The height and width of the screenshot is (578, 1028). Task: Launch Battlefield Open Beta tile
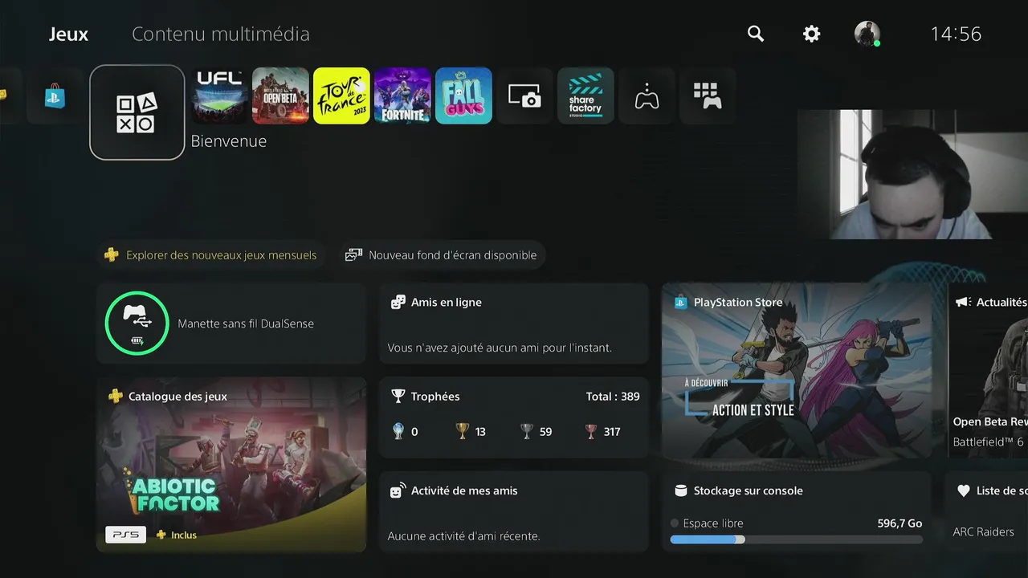(x=280, y=96)
